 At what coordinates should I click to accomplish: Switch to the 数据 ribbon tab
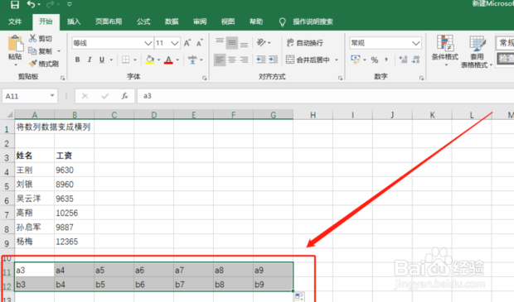click(x=172, y=22)
